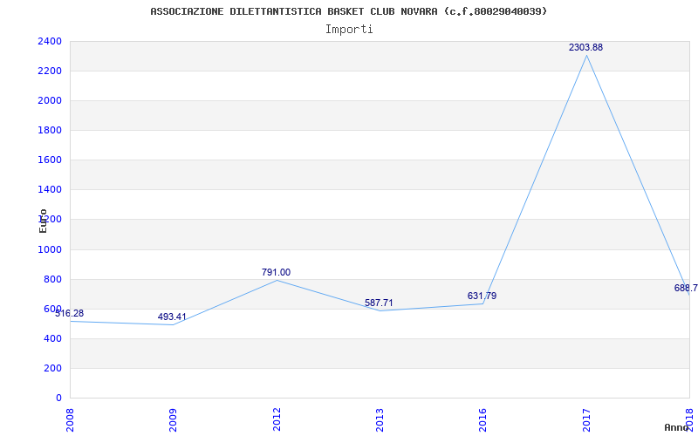Select the 493.41 data label
The height and width of the screenshot is (436, 698).
coord(172,317)
